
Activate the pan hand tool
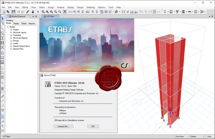(65, 12)
